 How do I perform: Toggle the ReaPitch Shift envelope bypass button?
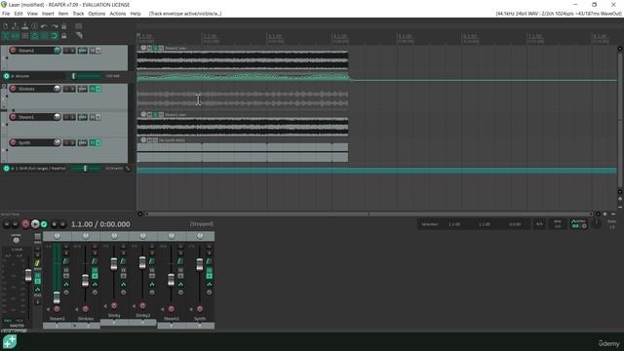(6, 169)
